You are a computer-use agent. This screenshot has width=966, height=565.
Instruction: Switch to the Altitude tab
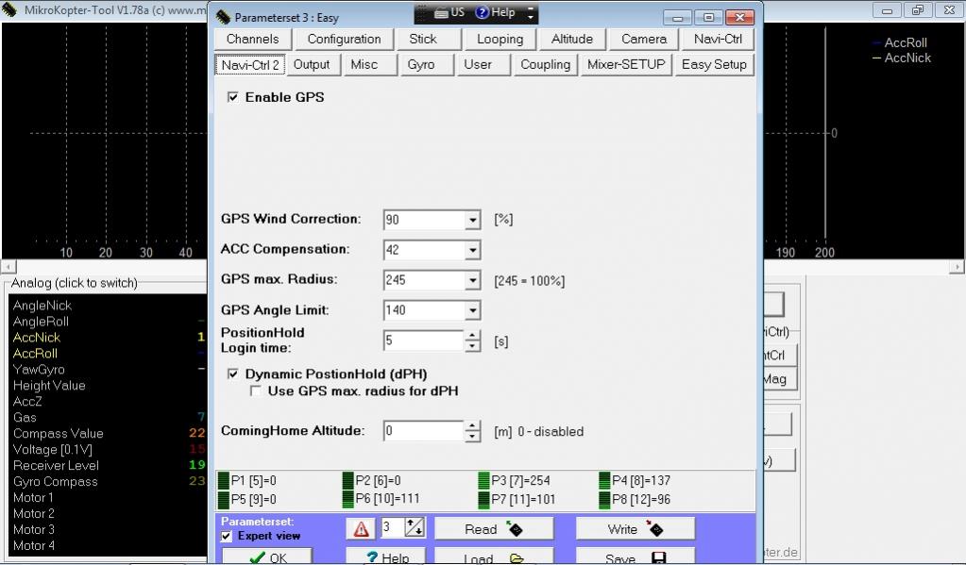point(572,39)
